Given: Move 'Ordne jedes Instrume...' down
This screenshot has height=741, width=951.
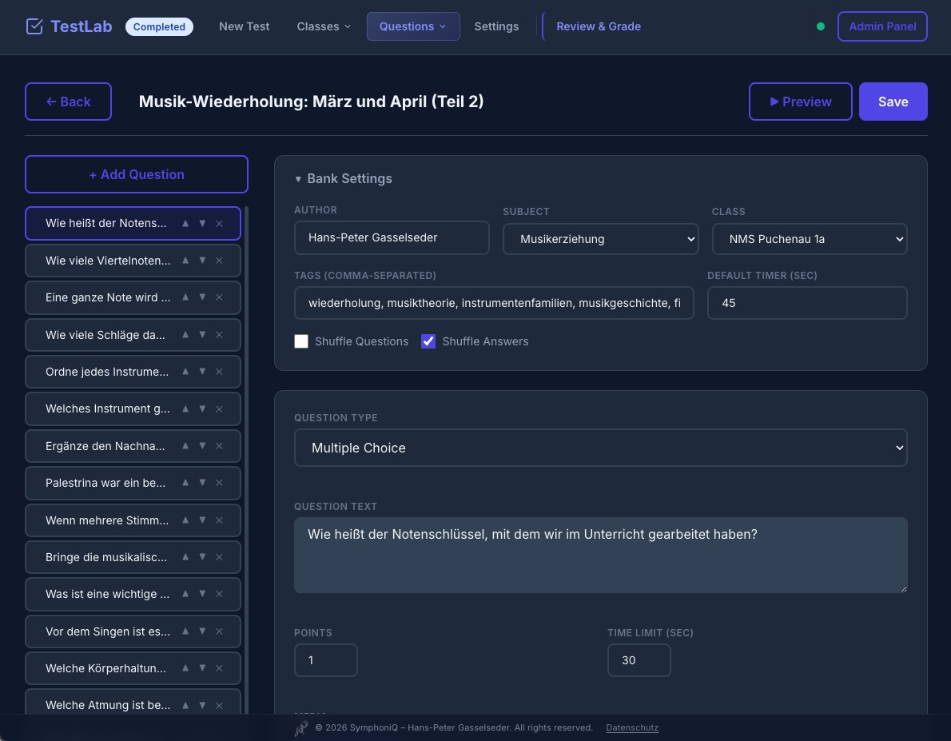Looking at the screenshot, I should [202, 372].
